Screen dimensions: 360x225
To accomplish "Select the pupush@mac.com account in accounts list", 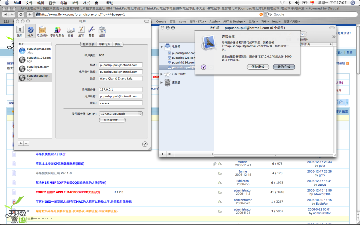I will click(35, 51).
